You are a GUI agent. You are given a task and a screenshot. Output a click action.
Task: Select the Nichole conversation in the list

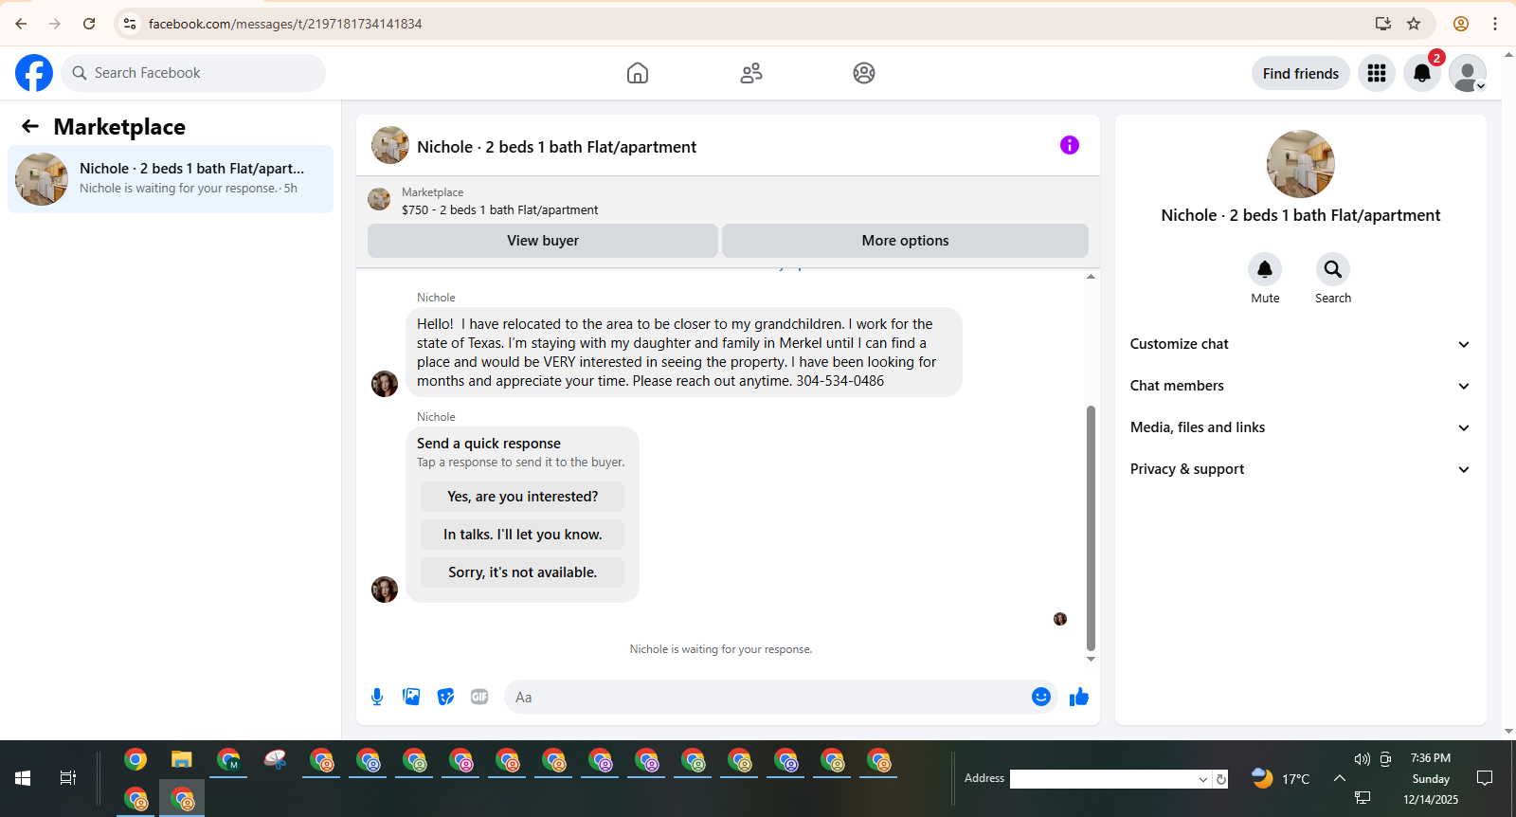tap(171, 179)
